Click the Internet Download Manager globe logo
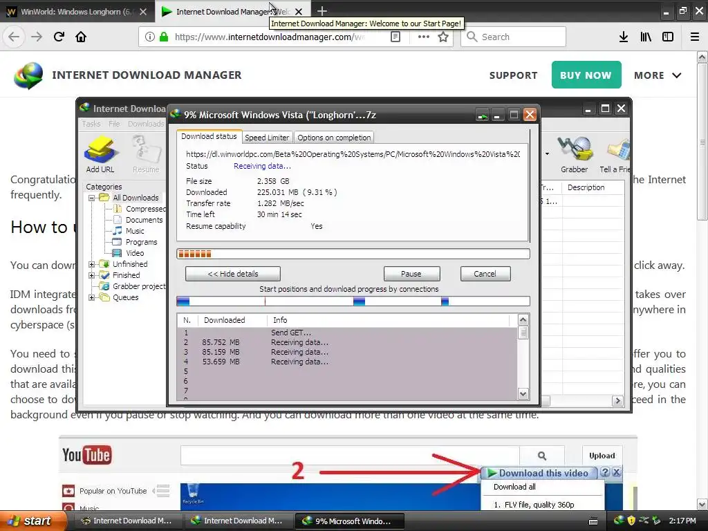 click(x=28, y=75)
